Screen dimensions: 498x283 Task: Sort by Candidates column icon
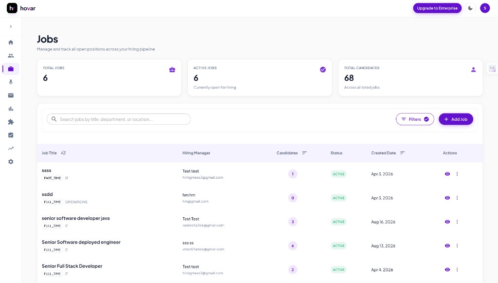coord(304,153)
